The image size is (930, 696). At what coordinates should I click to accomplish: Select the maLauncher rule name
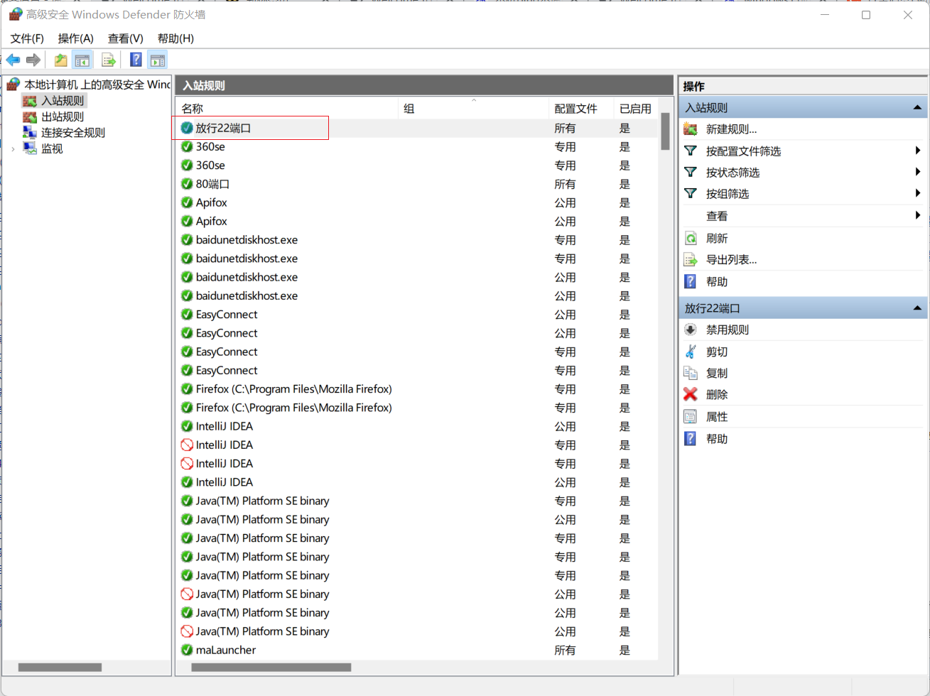coord(226,650)
